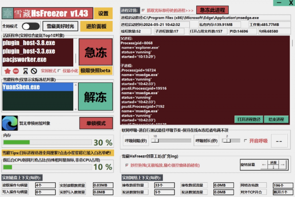Click the active programs list scrollbar
Viewport: 295px width, 197px height.
click(x=76, y=58)
